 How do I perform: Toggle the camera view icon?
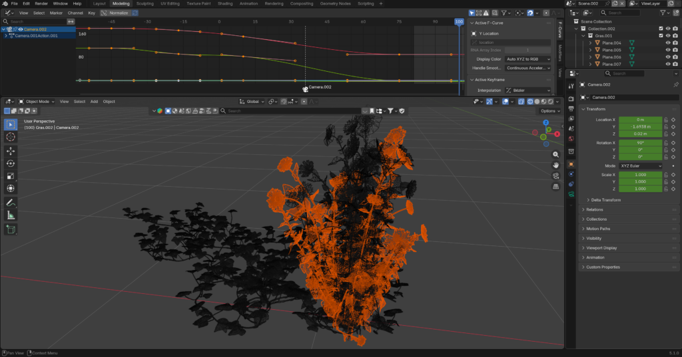click(556, 176)
